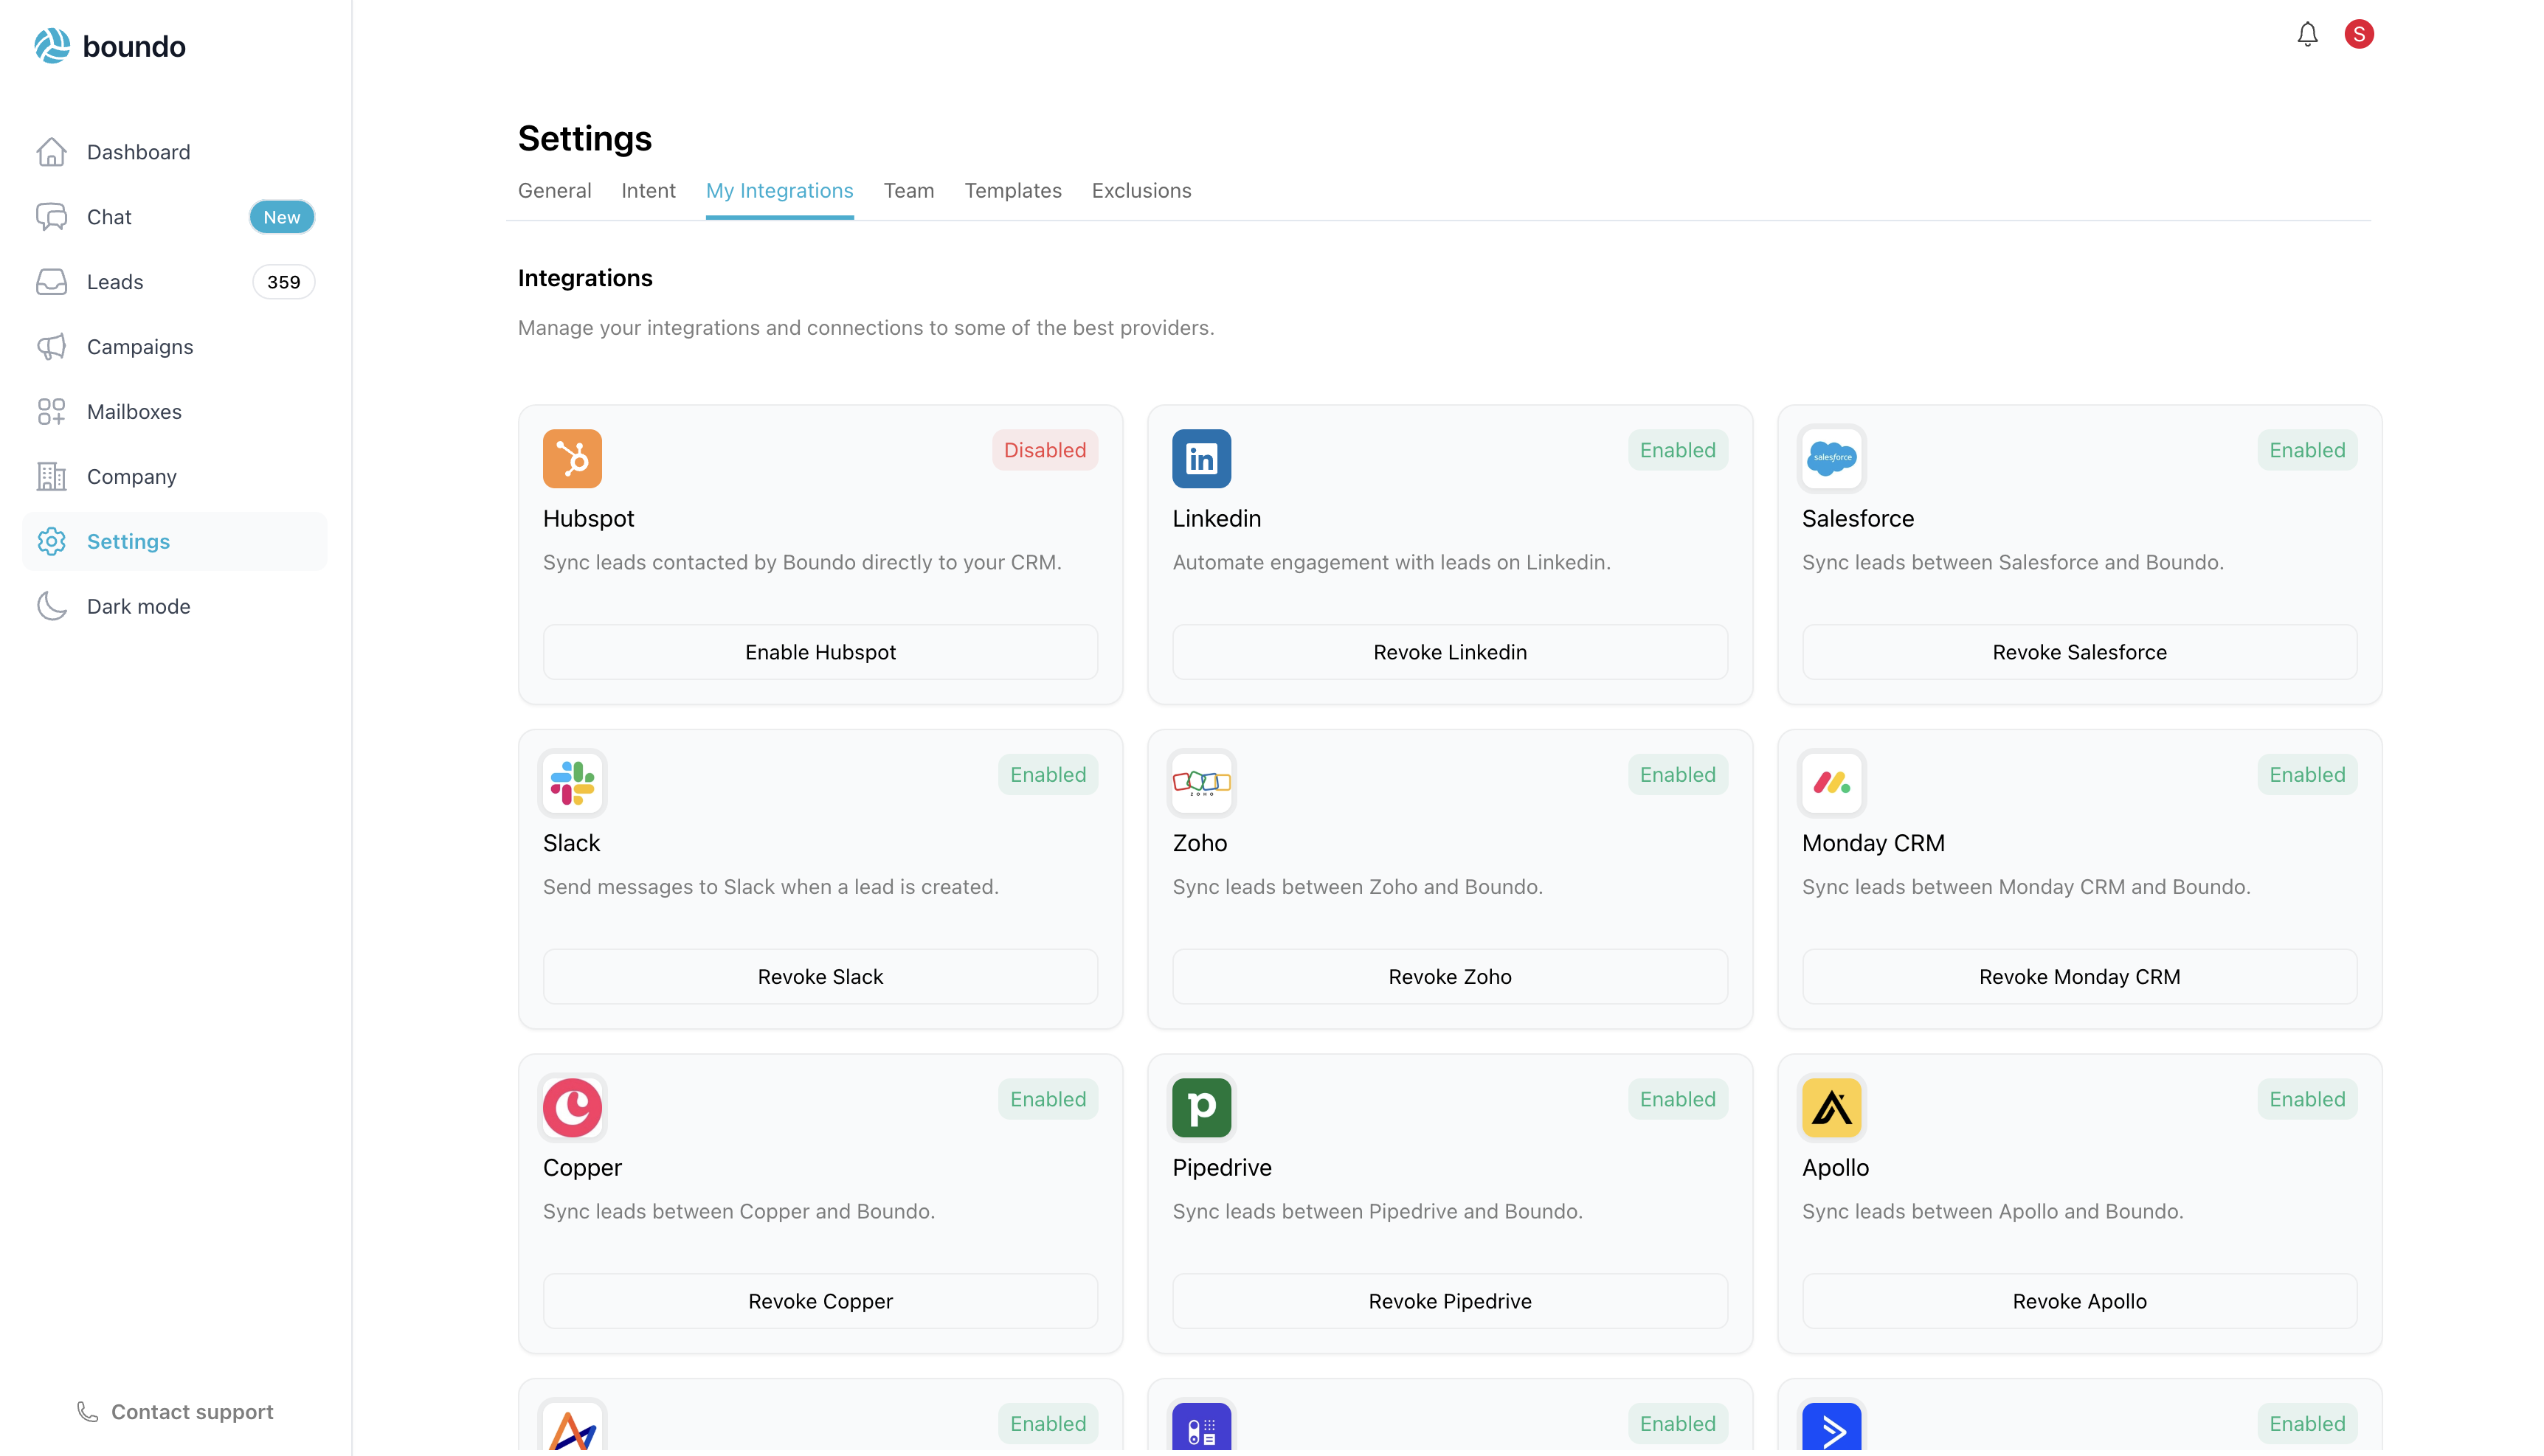Image resolution: width=2544 pixels, height=1456 pixels.
Task: Click the Salesforce cloud logo
Action: coord(1831,458)
